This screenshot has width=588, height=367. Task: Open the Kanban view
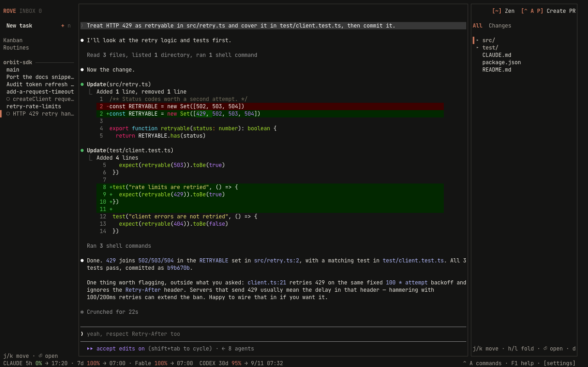click(13, 40)
